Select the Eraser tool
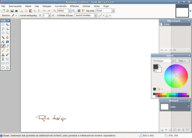 click(7, 46)
